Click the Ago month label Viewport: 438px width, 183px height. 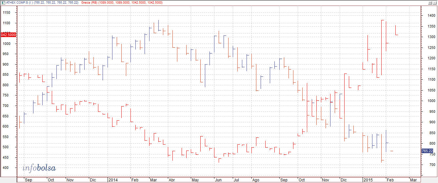click(x=256, y=180)
